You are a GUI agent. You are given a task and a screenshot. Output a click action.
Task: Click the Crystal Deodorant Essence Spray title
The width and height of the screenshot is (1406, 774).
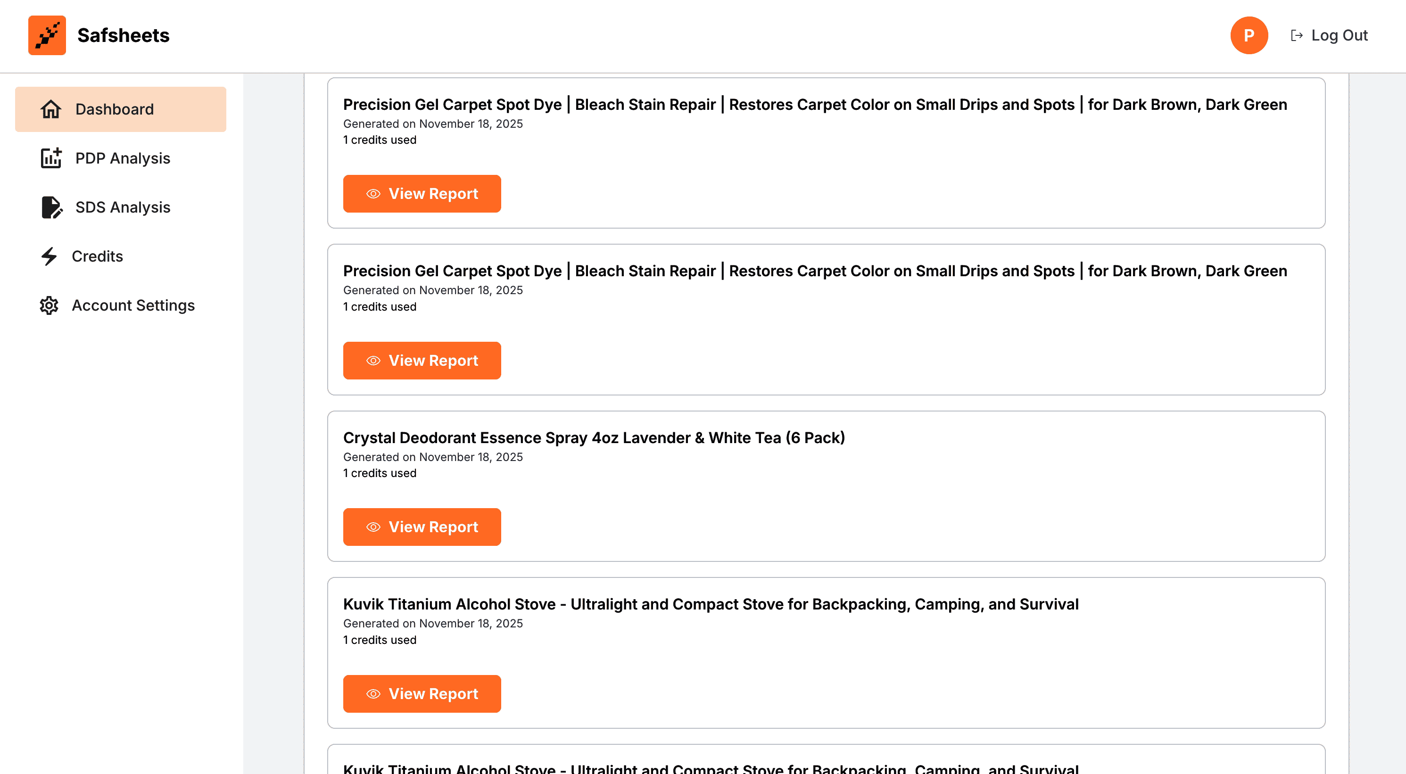click(594, 438)
